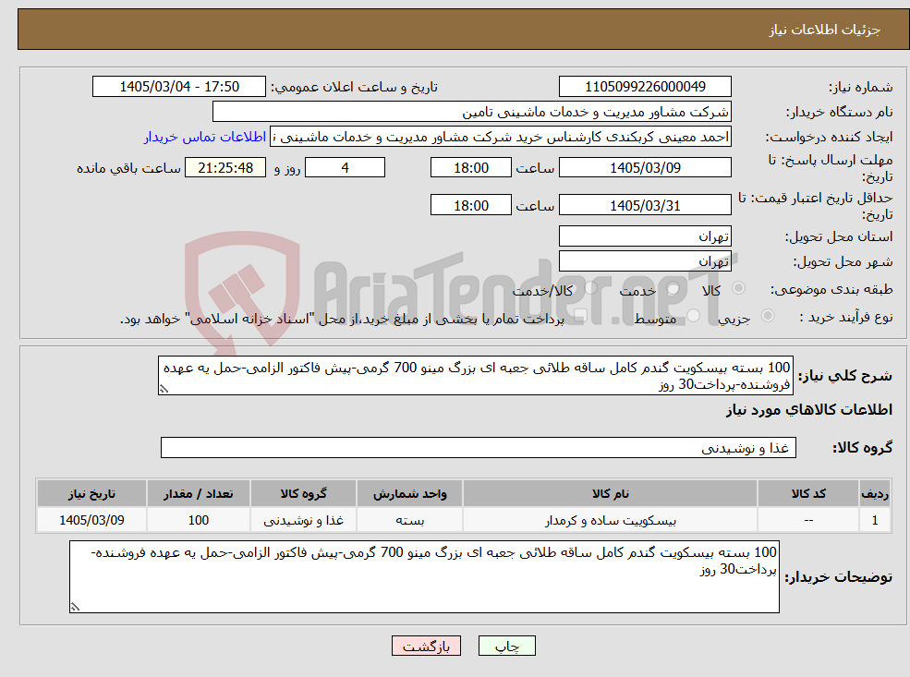The width and height of the screenshot is (910, 677).
Task: Click the چاپ (print) button
Action: point(506,646)
